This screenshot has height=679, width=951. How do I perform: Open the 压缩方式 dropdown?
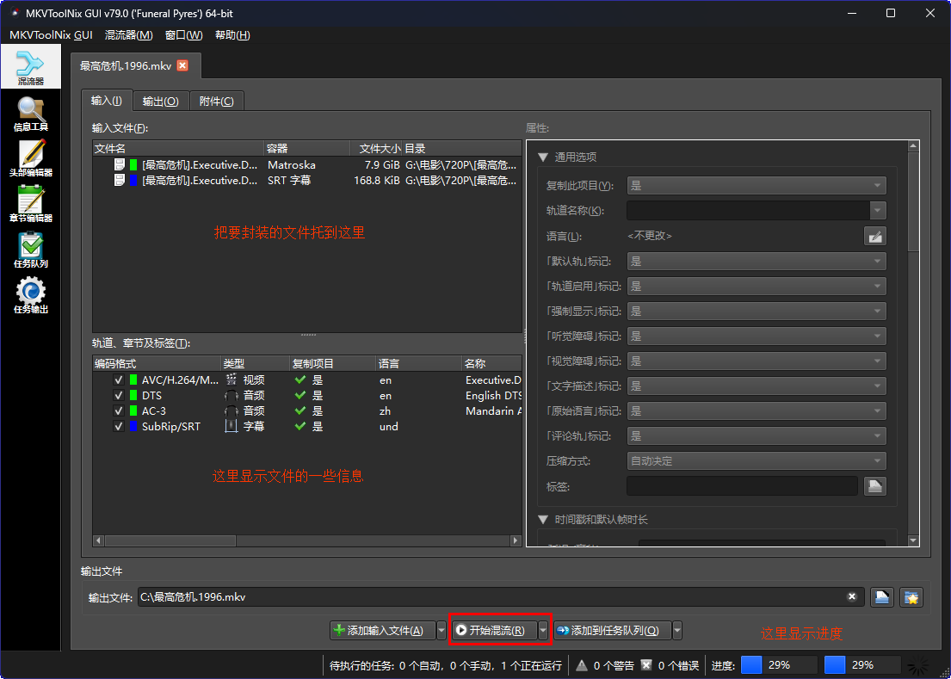[x=756, y=460]
